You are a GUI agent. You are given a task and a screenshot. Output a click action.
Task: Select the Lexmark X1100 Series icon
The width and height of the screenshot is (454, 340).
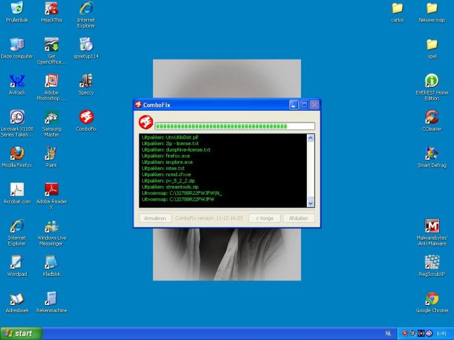[x=17, y=124]
